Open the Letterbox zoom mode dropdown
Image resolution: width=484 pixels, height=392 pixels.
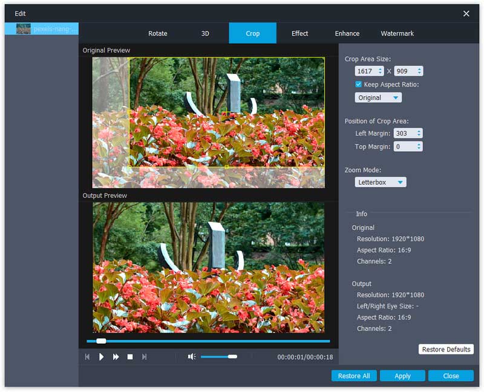(381, 182)
